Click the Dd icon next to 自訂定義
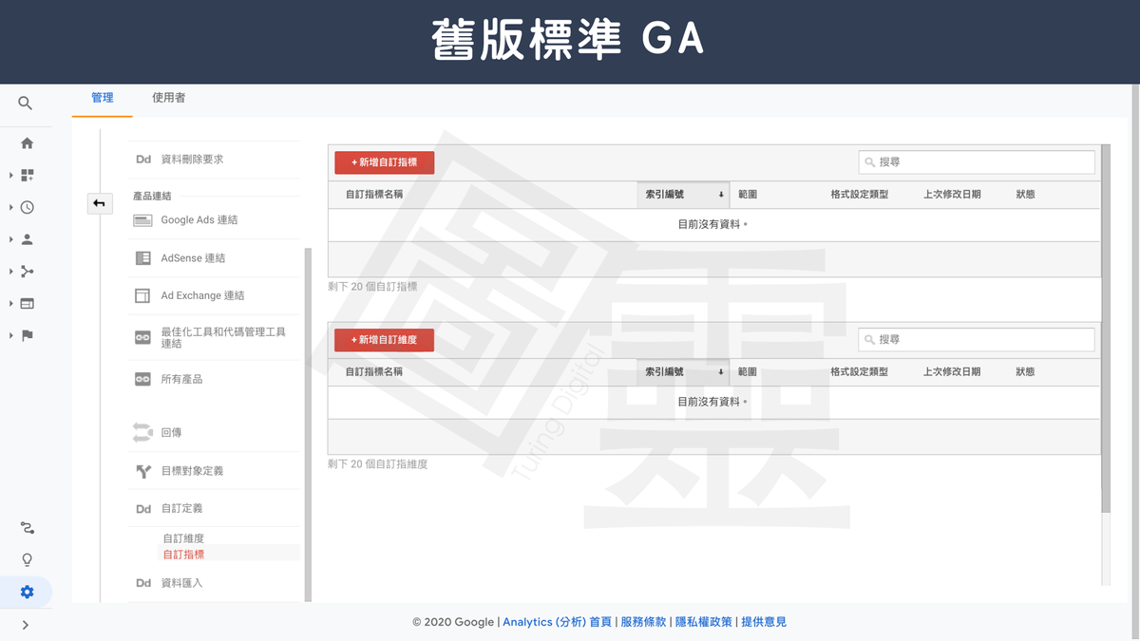1140x641 pixels. [143, 509]
